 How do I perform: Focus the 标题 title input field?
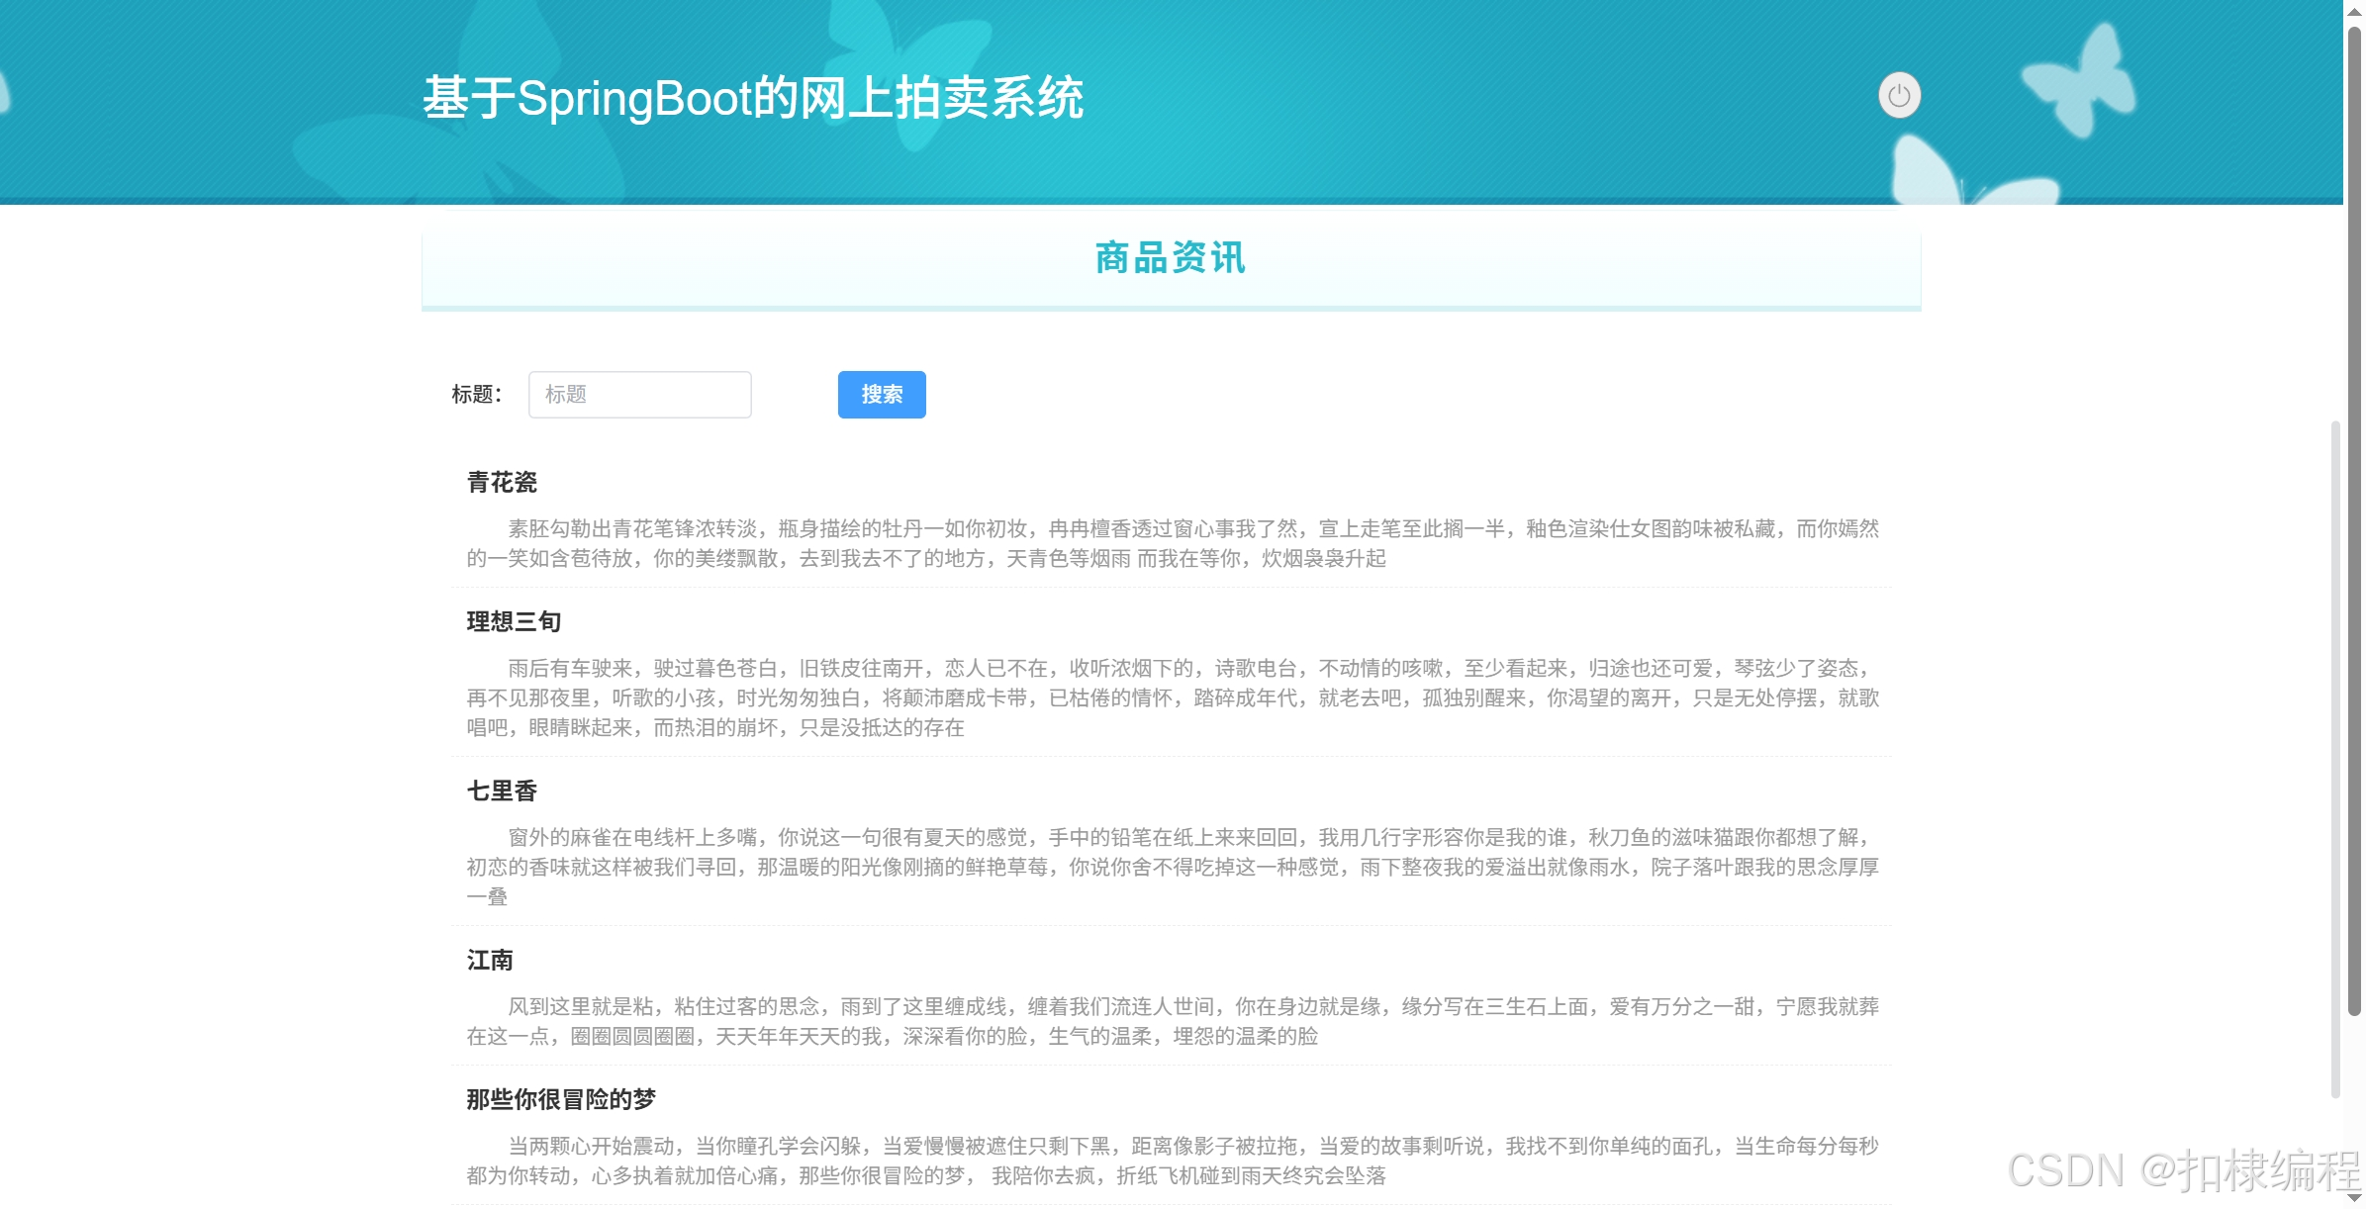tap(640, 395)
